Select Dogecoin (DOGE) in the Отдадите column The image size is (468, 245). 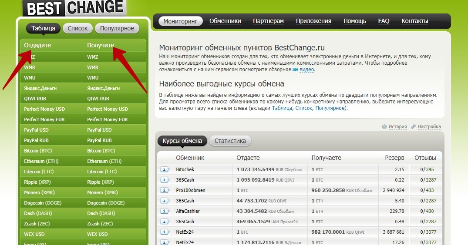click(51, 203)
